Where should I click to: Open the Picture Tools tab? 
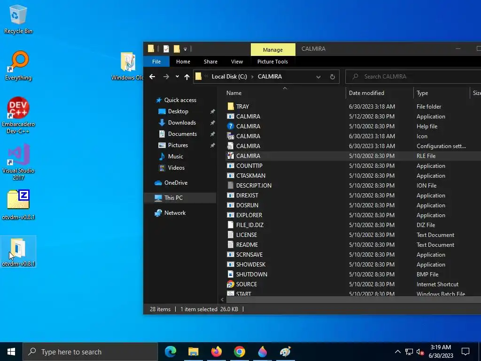pyautogui.click(x=272, y=62)
